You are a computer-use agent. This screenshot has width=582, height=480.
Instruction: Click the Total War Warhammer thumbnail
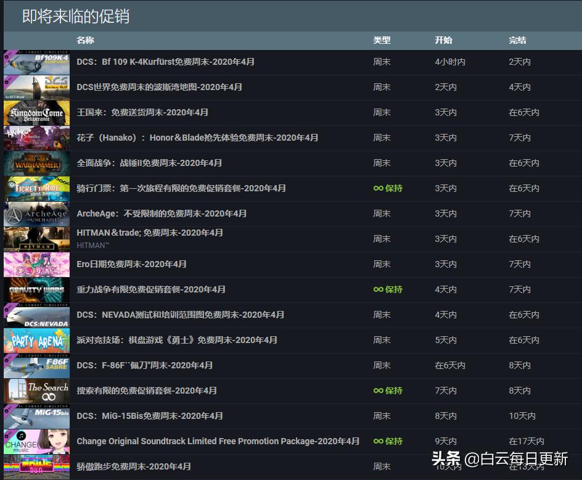36,163
